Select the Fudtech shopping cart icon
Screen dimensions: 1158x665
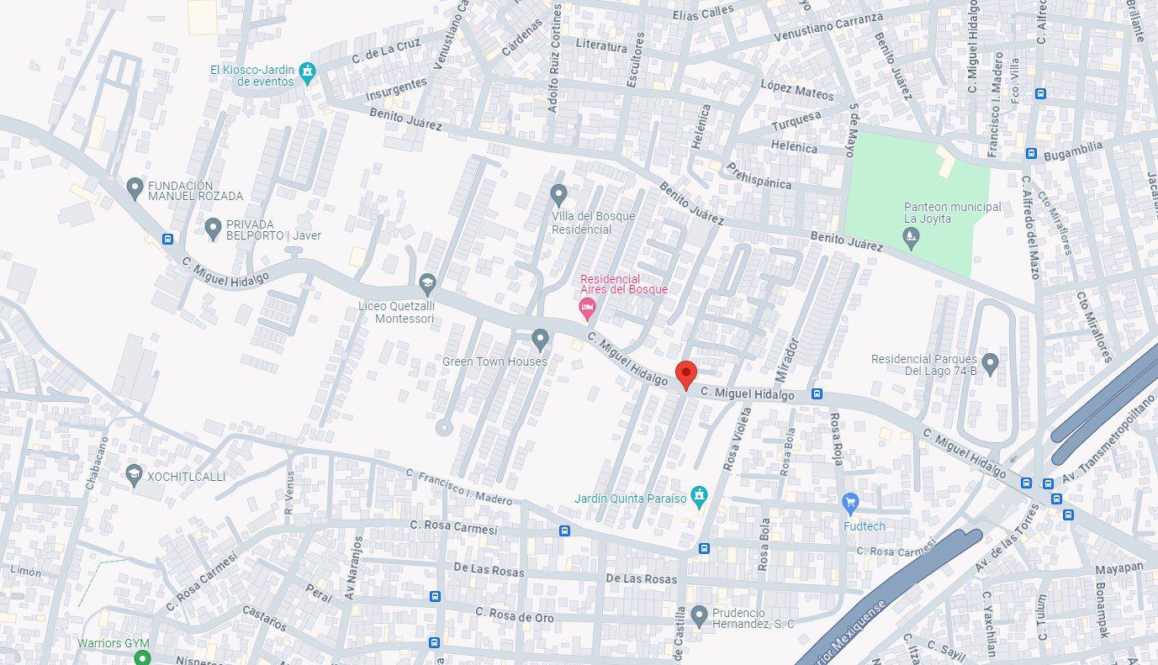[x=850, y=504]
